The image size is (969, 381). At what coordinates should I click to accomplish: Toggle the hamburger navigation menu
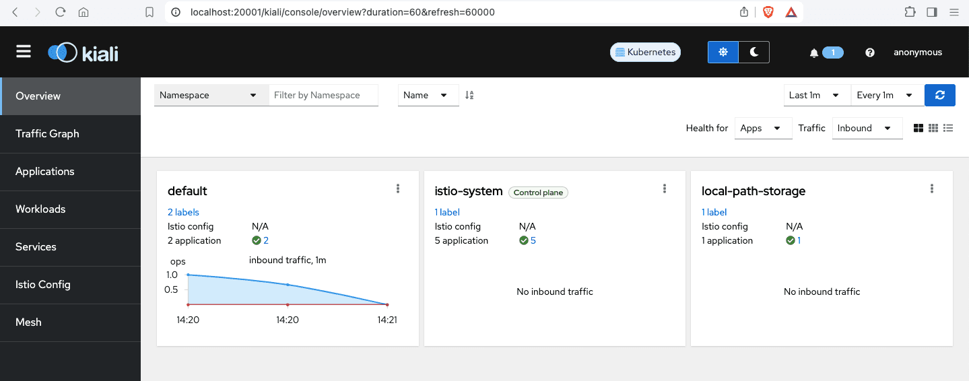click(x=24, y=52)
